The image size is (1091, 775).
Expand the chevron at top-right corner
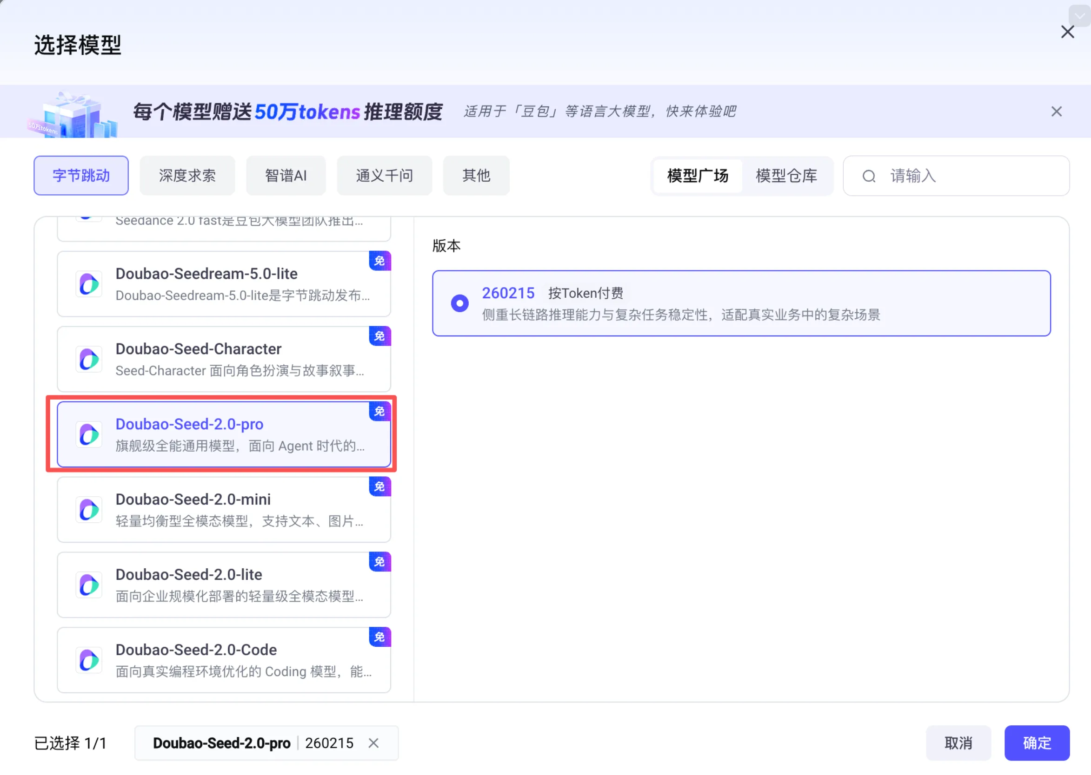(1079, 16)
